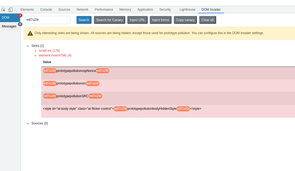Click the Inject URL button
The width and height of the screenshot is (295, 171).
pos(137,20)
